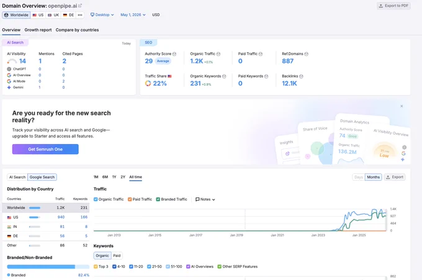422x280 pixels.
Task: Click the Branded/Non-Branded progress bar
Action: point(48,267)
